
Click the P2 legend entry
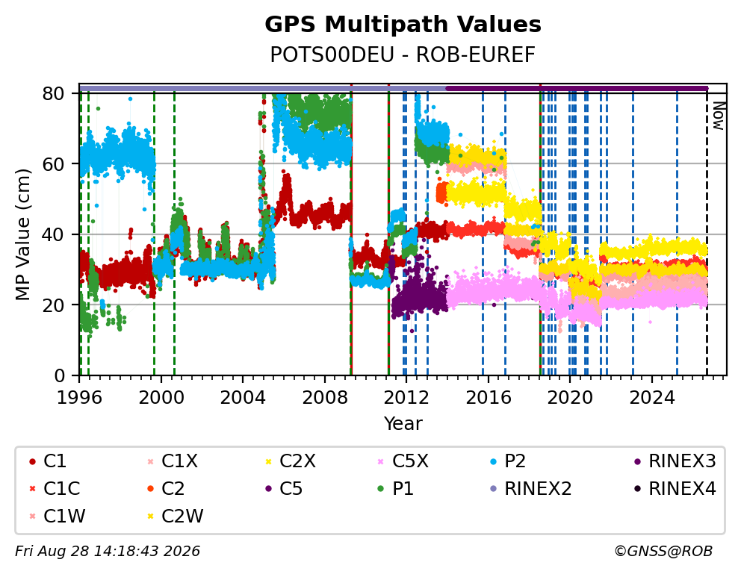tap(508, 461)
